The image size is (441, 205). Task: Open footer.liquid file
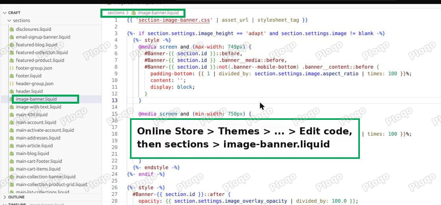point(29,76)
